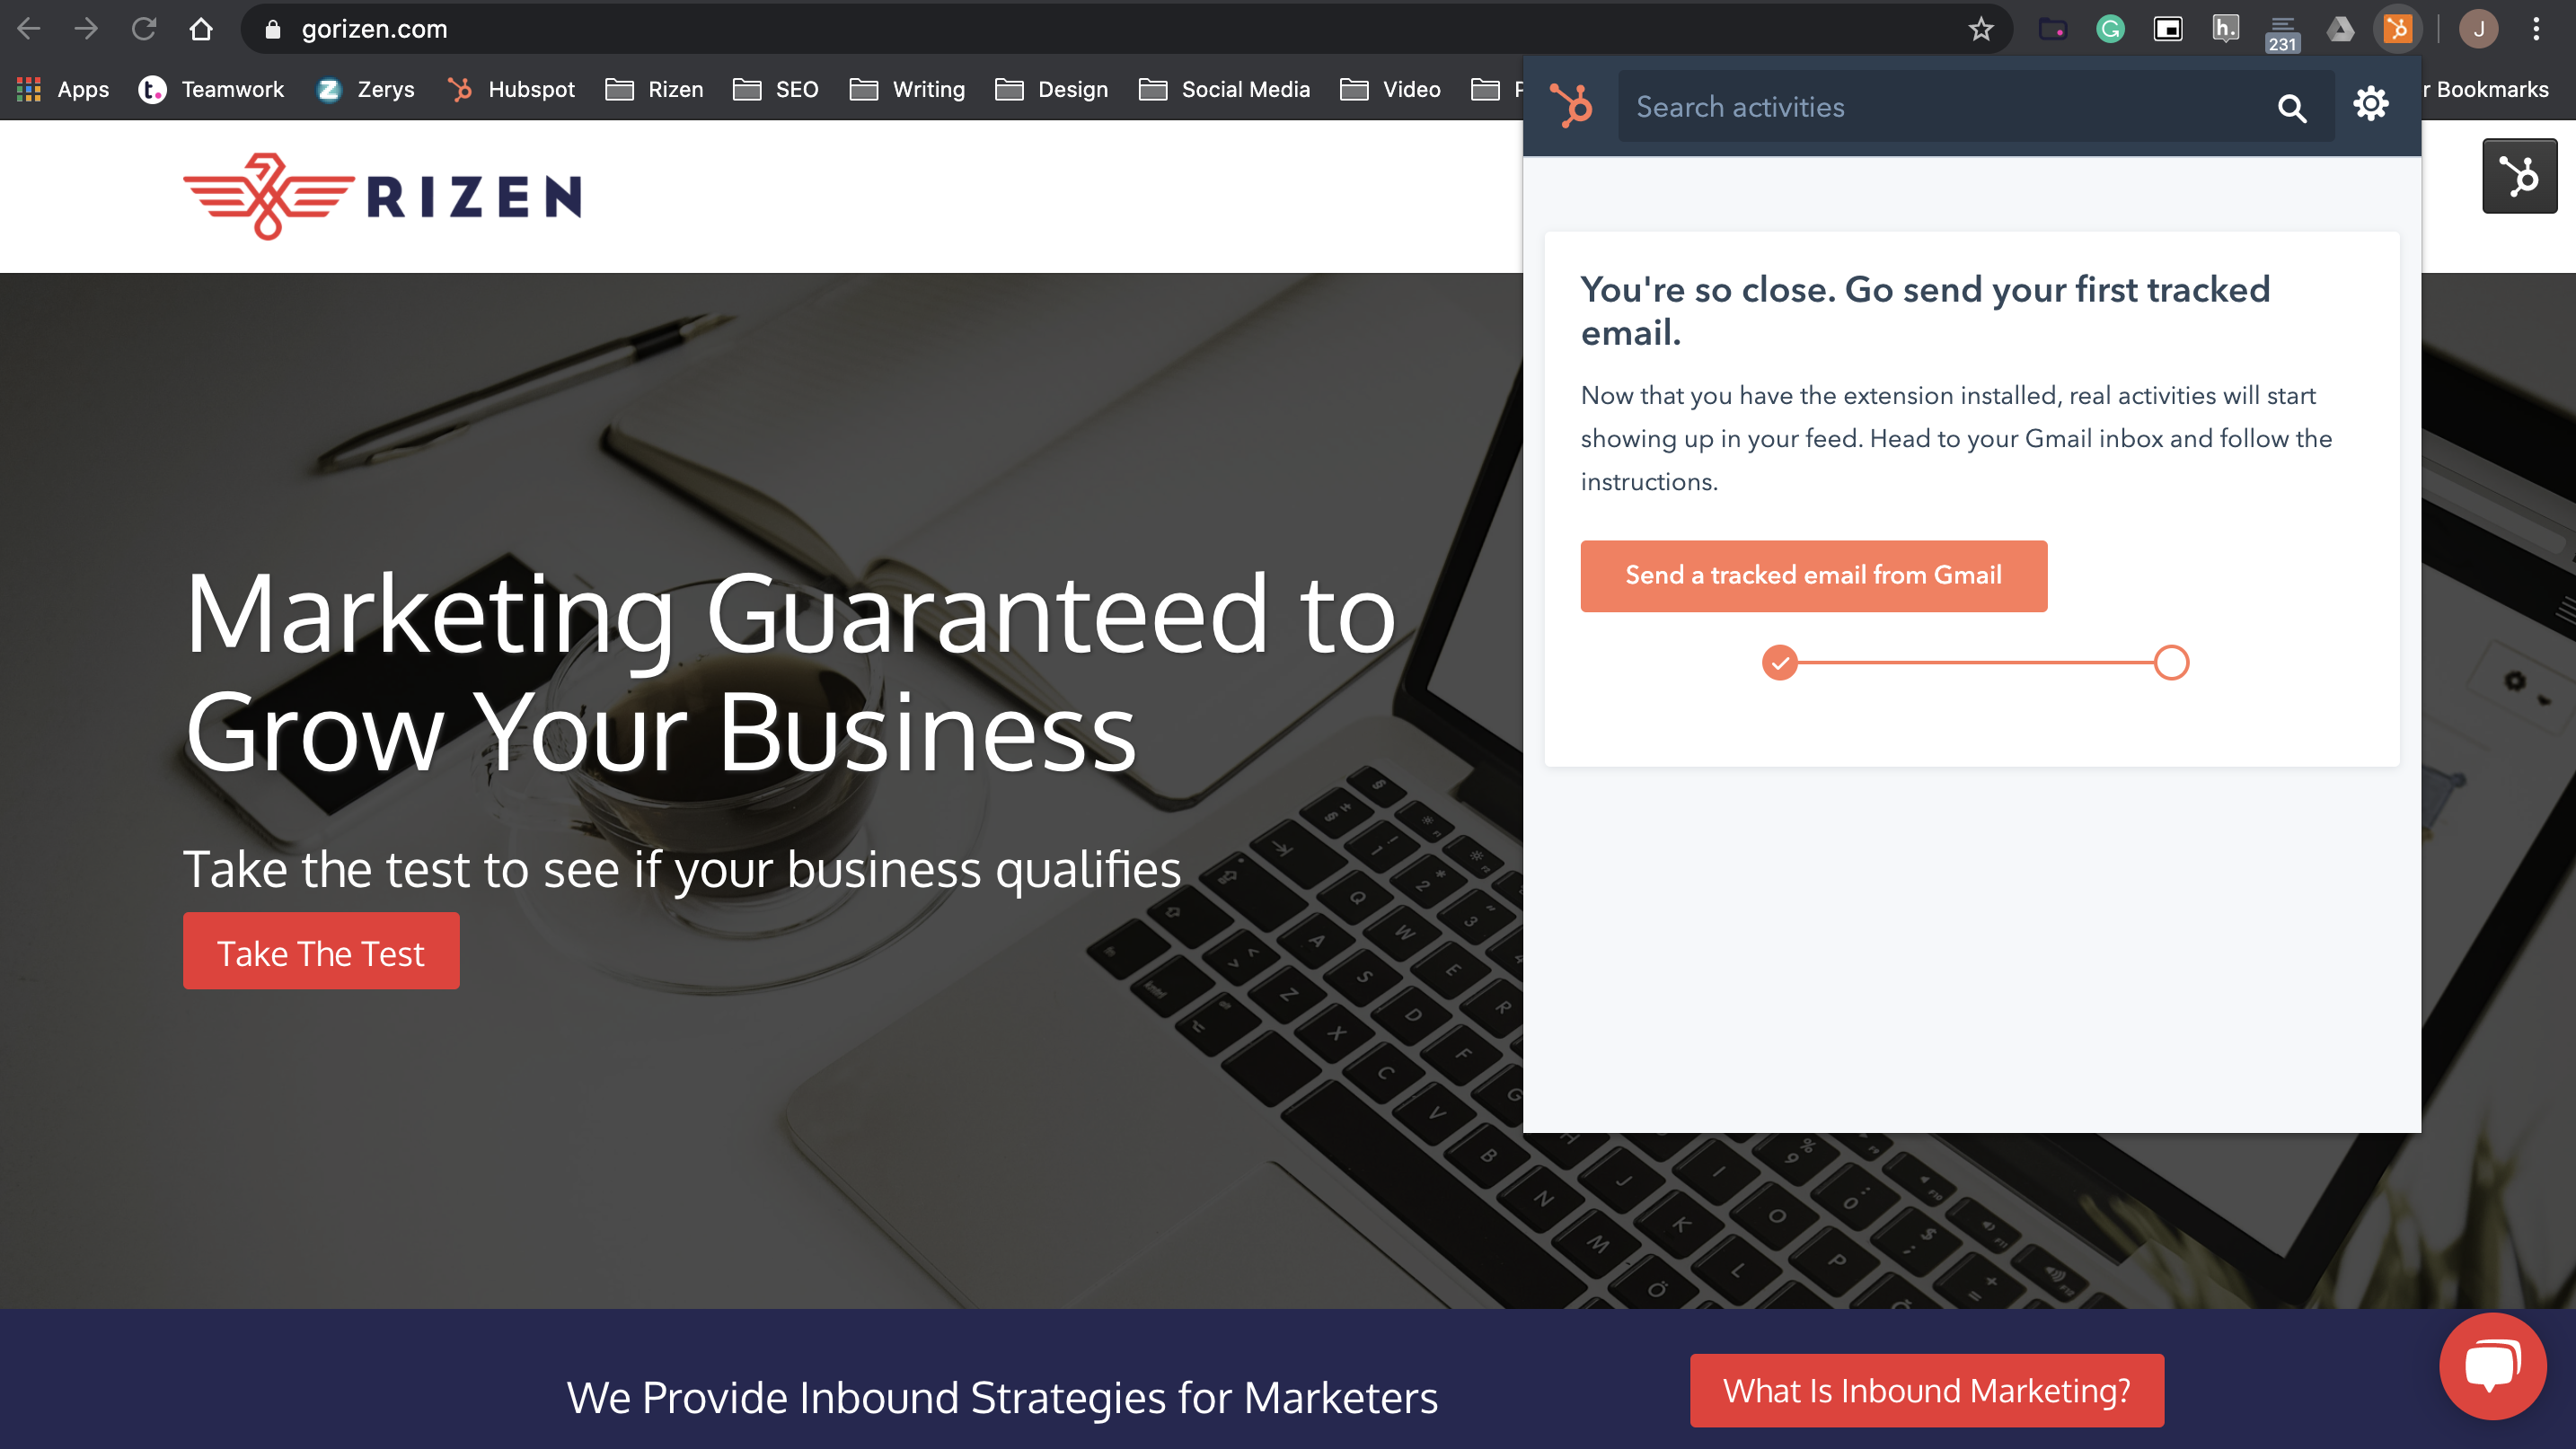
Task: Click the Take The Test button
Action: (321, 950)
